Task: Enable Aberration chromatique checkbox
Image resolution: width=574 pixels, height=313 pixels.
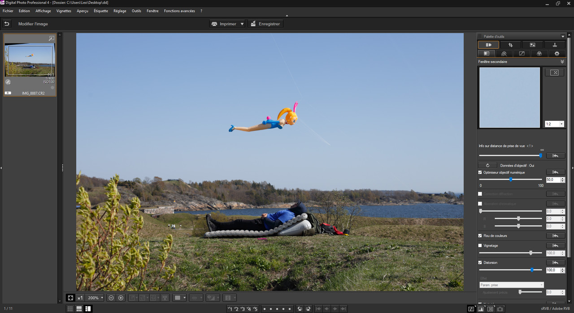Action: (x=480, y=204)
